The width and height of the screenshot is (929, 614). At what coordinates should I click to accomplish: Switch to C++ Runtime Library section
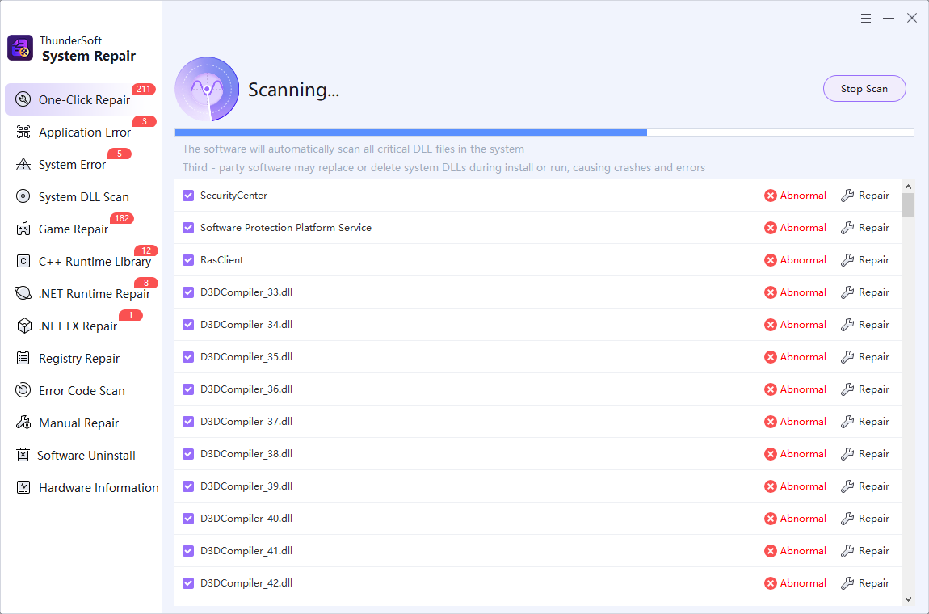click(x=94, y=262)
